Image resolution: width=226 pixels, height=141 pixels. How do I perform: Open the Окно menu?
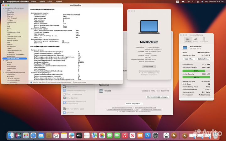click(50, 2)
